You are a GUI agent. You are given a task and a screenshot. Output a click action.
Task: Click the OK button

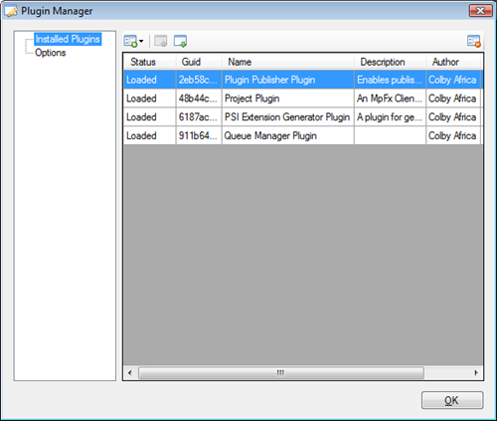click(x=452, y=400)
